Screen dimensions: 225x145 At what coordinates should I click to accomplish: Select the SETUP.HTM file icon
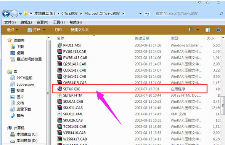(59, 95)
